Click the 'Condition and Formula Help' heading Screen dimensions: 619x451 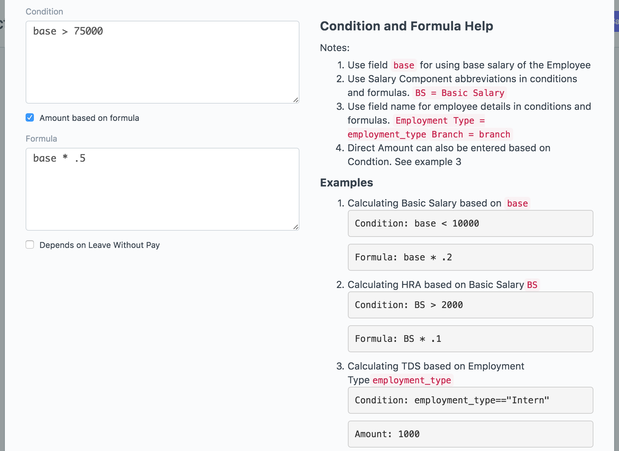coord(406,26)
